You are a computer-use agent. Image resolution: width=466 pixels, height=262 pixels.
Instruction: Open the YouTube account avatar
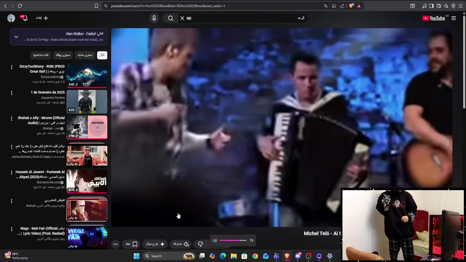[x=11, y=18]
